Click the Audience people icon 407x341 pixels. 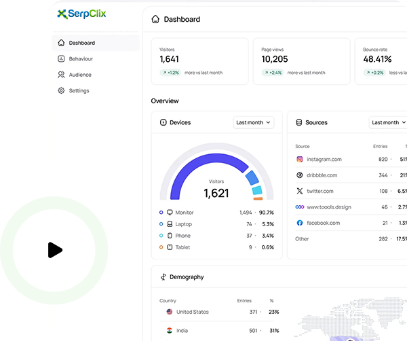click(x=61, y=75)
